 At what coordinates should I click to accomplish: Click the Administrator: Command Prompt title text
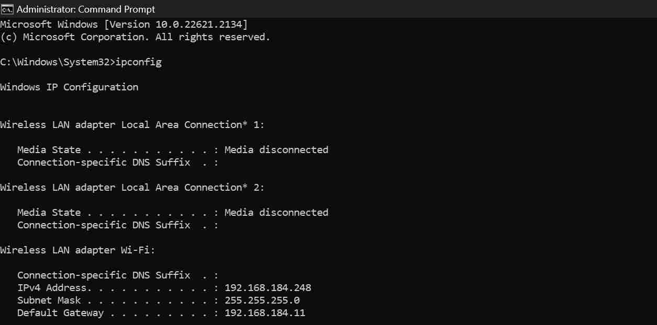coord(86,9)
